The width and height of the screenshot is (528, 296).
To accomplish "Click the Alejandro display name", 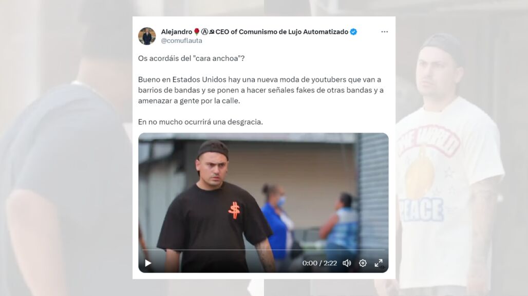I will tap(177, 32).
